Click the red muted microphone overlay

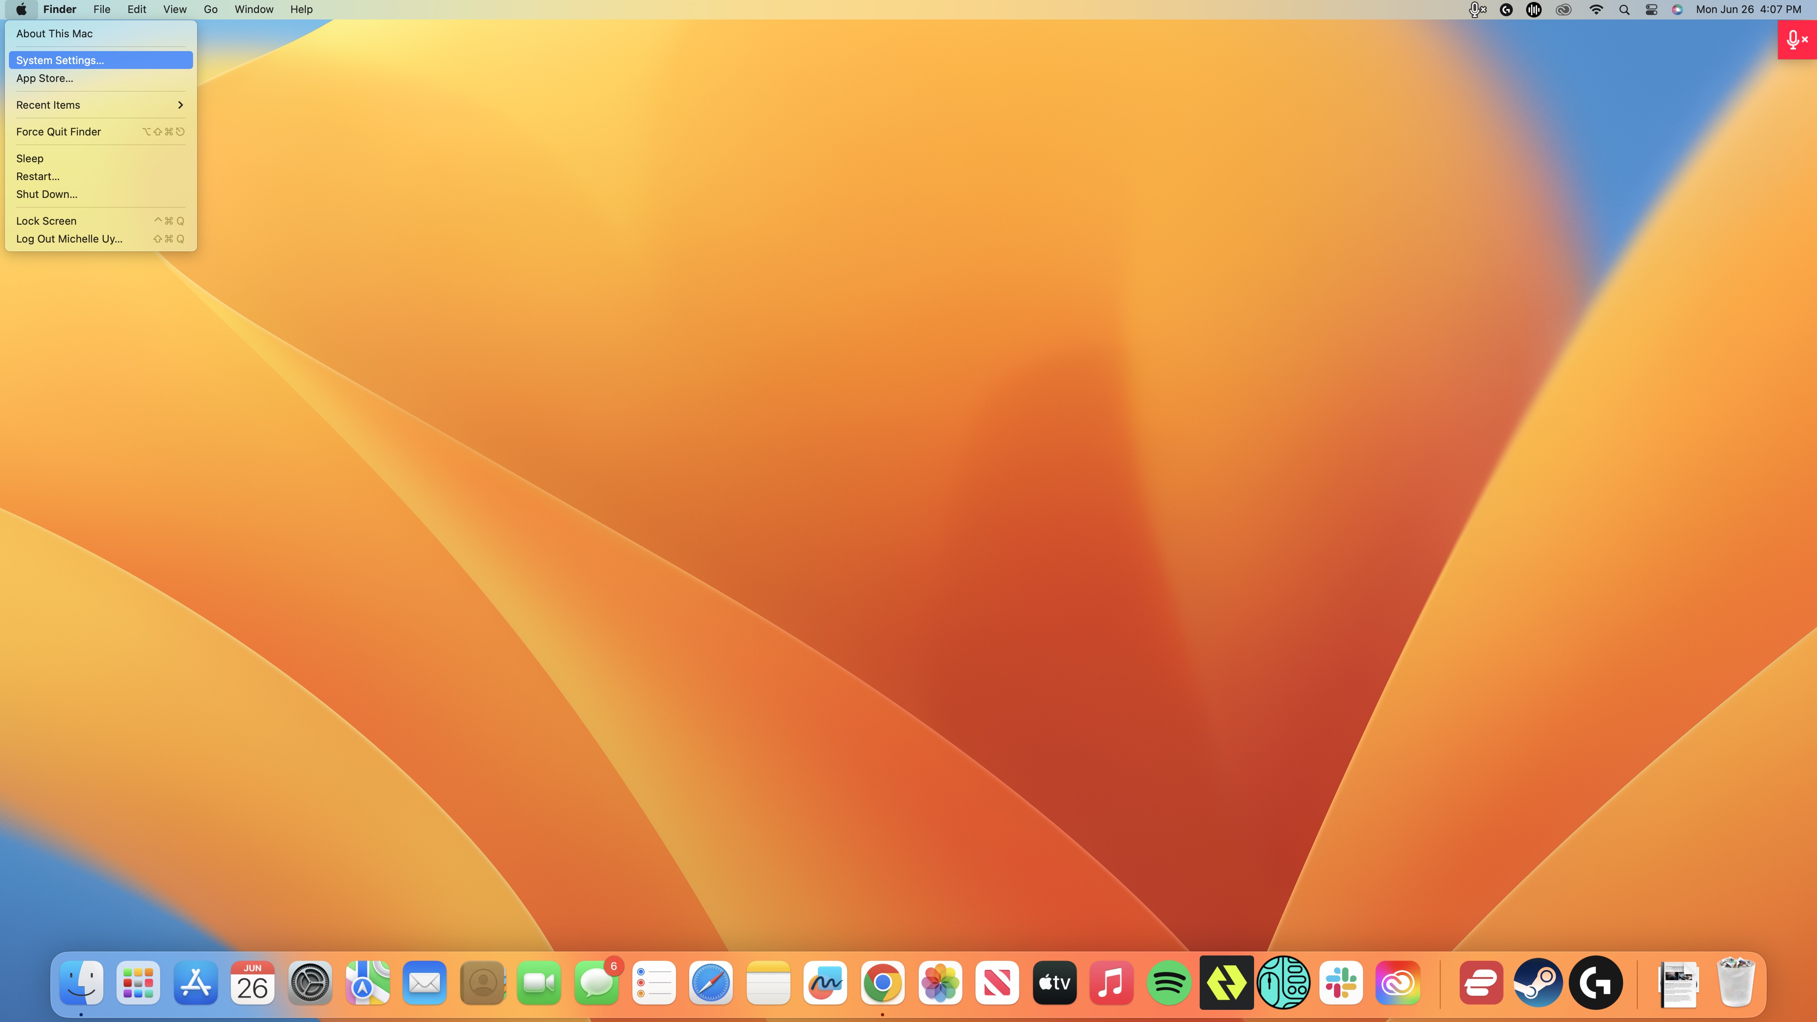click(1797, 39)
